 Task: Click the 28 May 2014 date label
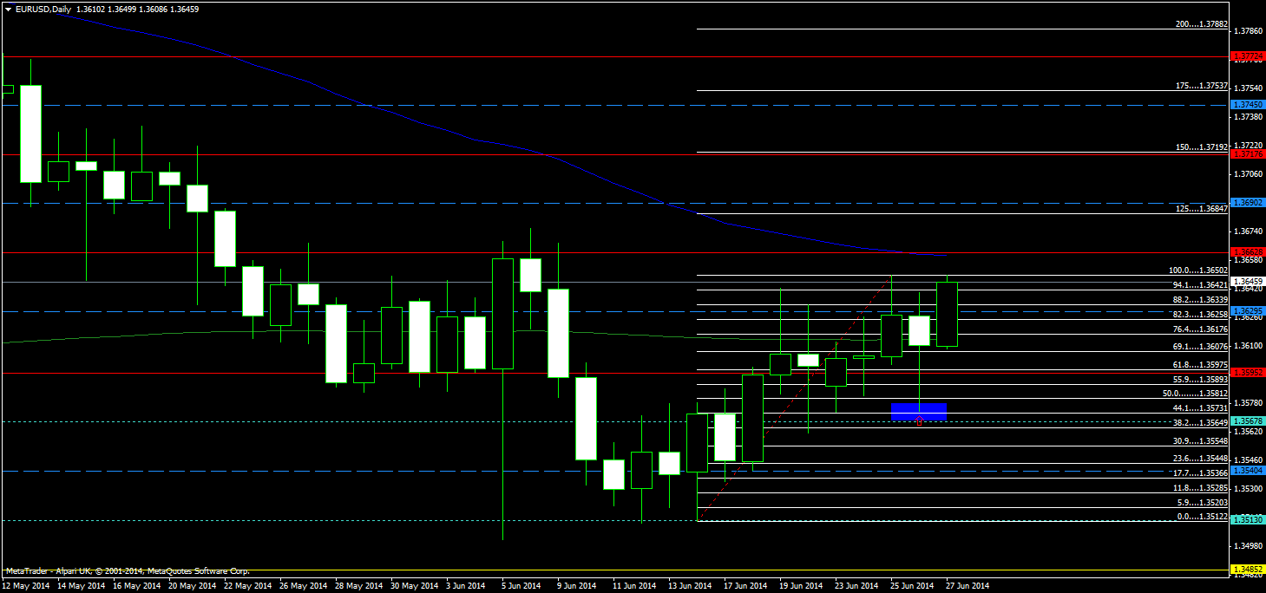coord(359,586)
